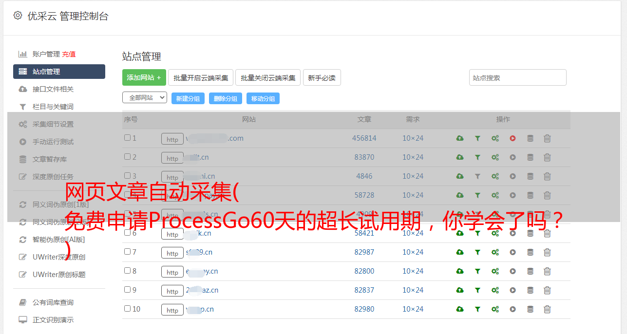Tick the checkbox for site row 2
Viewport: 627px width, 334px height.
127,157
